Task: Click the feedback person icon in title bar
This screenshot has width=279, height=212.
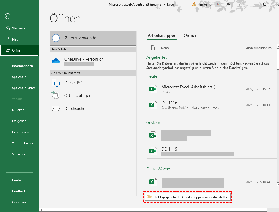Action: point(229,4)
